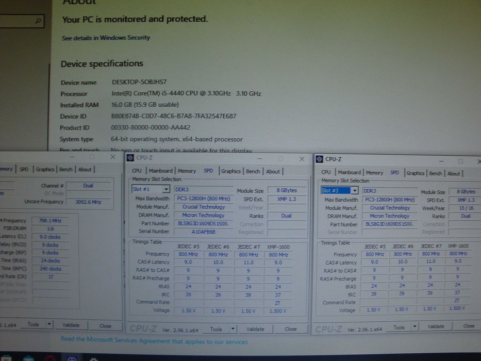Viewport: 481px width, 361px height.
Task: Click DRAM frequency value 798.1 MHz
Action: pyautogui.click(x=50, y=220)
